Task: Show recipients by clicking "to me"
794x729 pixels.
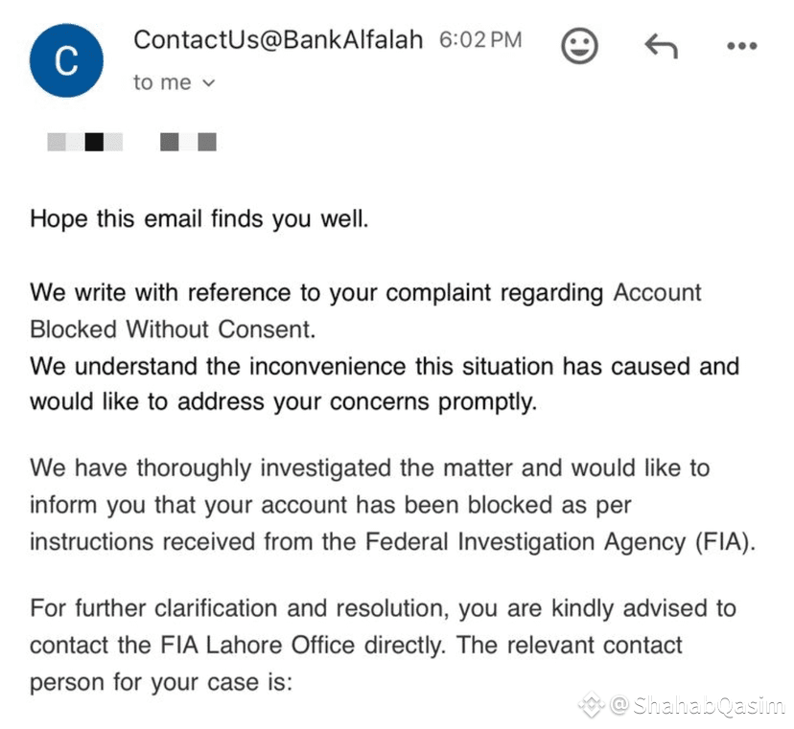Action: point(162,82)
